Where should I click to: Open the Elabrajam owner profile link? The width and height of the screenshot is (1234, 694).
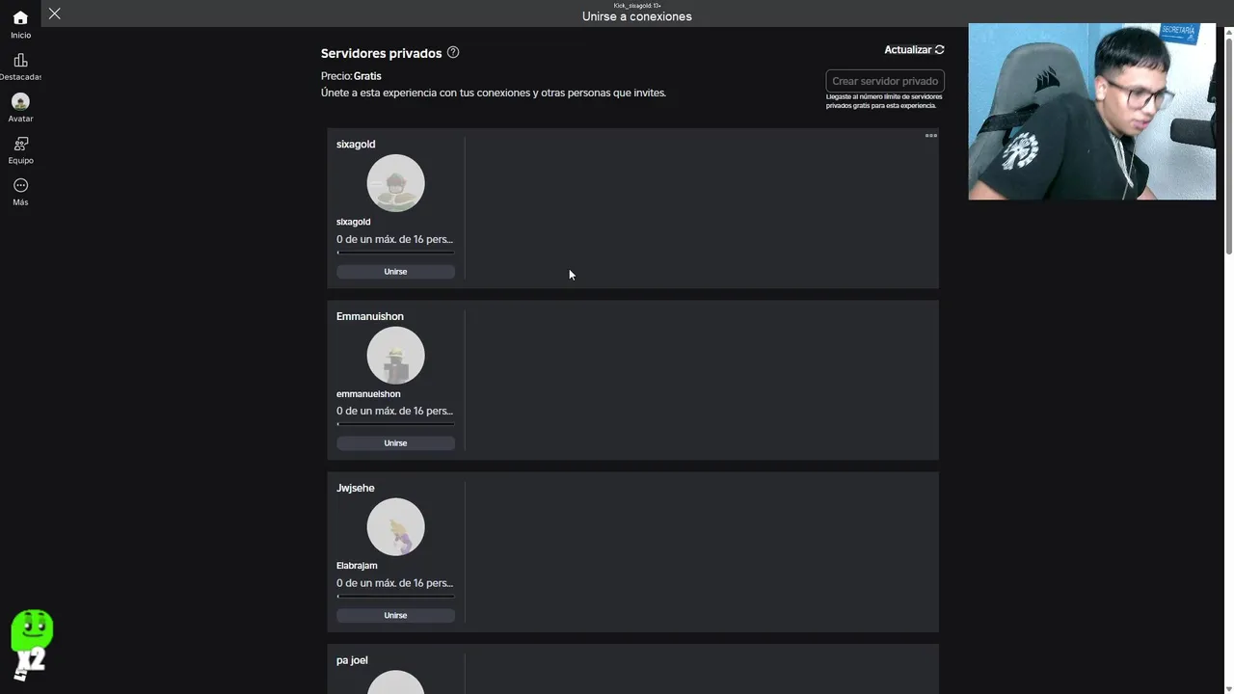coord(357,566)
